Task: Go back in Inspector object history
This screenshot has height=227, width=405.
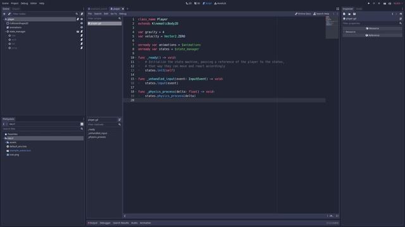Action: [x=392, y=14]
